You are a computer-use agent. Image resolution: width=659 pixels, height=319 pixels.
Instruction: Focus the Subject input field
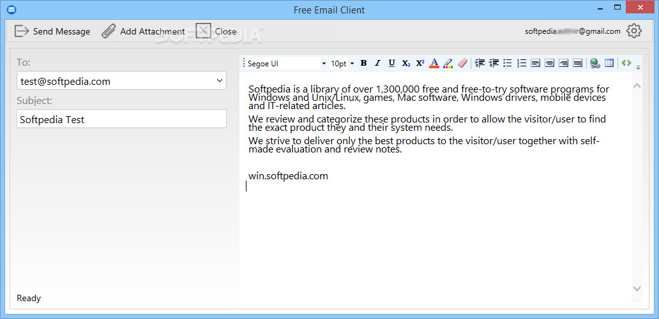pyautogui.click(x=121, y=119)
